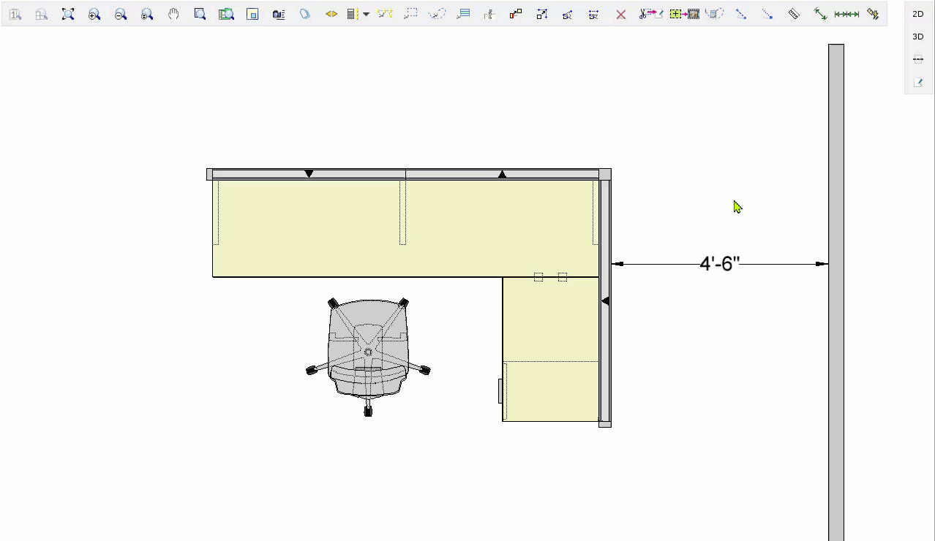Select the ruler measure tool
Screen dimensions: 935x541
[x=794, y=14]
